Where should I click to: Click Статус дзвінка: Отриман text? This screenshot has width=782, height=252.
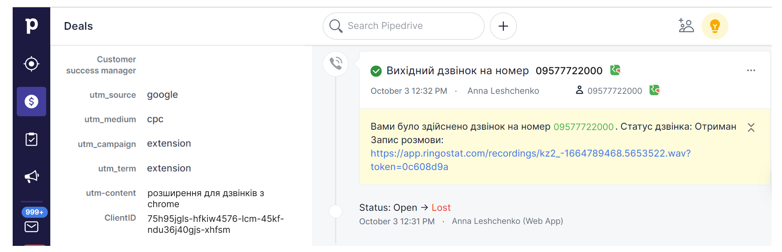pos(678,127)
